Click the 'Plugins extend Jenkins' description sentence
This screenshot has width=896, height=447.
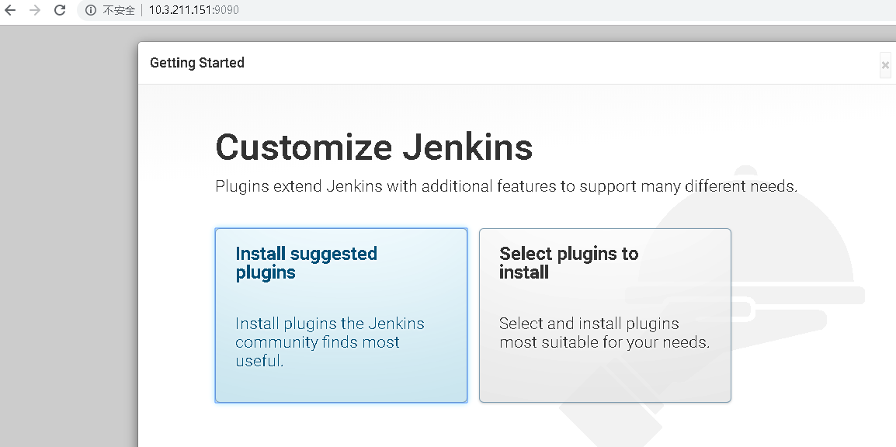point(506,186)
